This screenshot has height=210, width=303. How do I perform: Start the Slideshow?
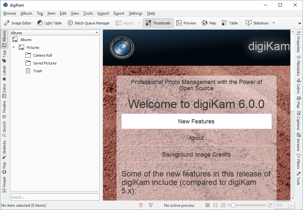257,23
